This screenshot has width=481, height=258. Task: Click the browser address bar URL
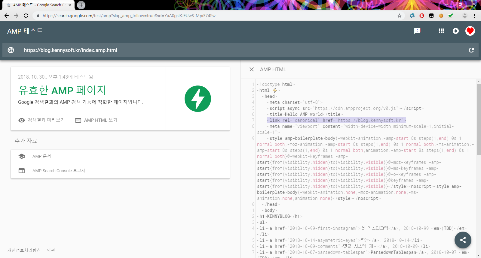point(129,16)
